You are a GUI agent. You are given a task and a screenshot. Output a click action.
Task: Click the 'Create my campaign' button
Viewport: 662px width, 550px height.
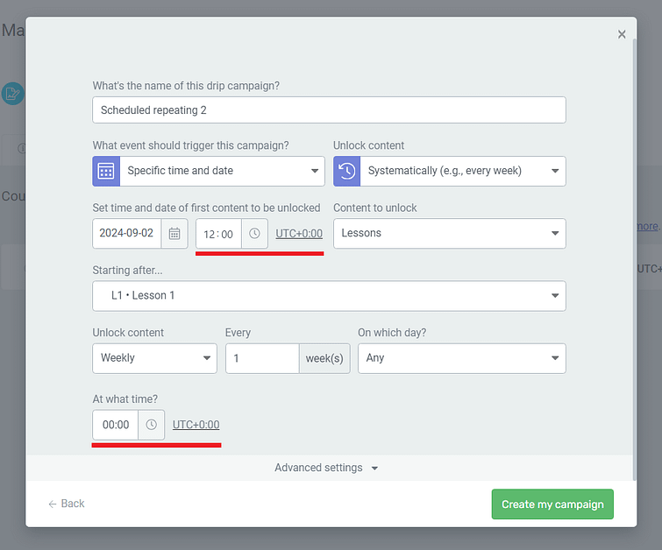552,504
